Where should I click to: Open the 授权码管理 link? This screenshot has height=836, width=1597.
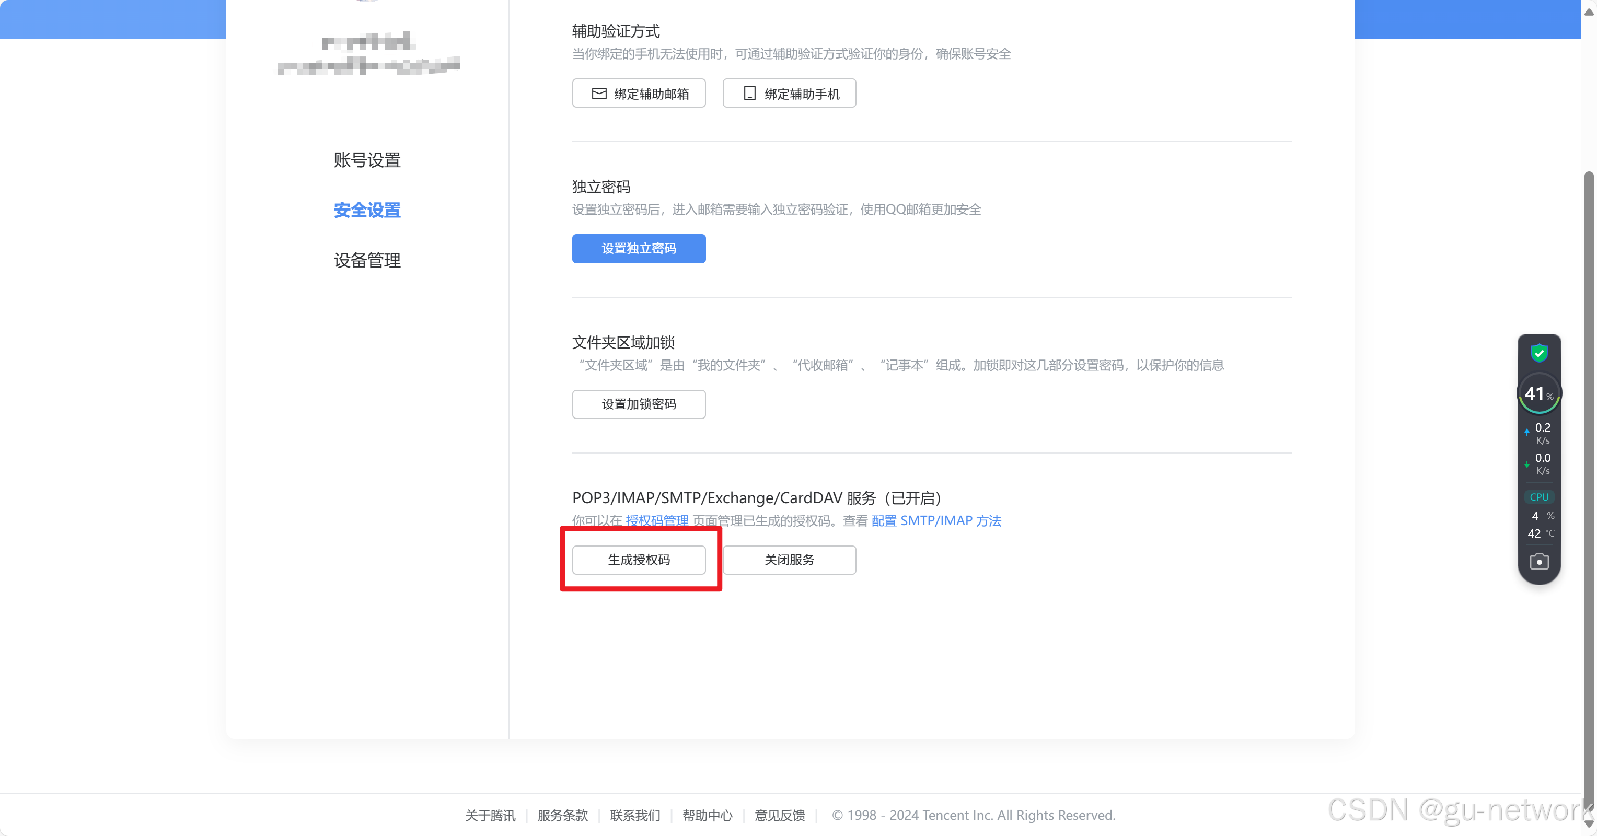pyautogui.click(x=656, y=520)
